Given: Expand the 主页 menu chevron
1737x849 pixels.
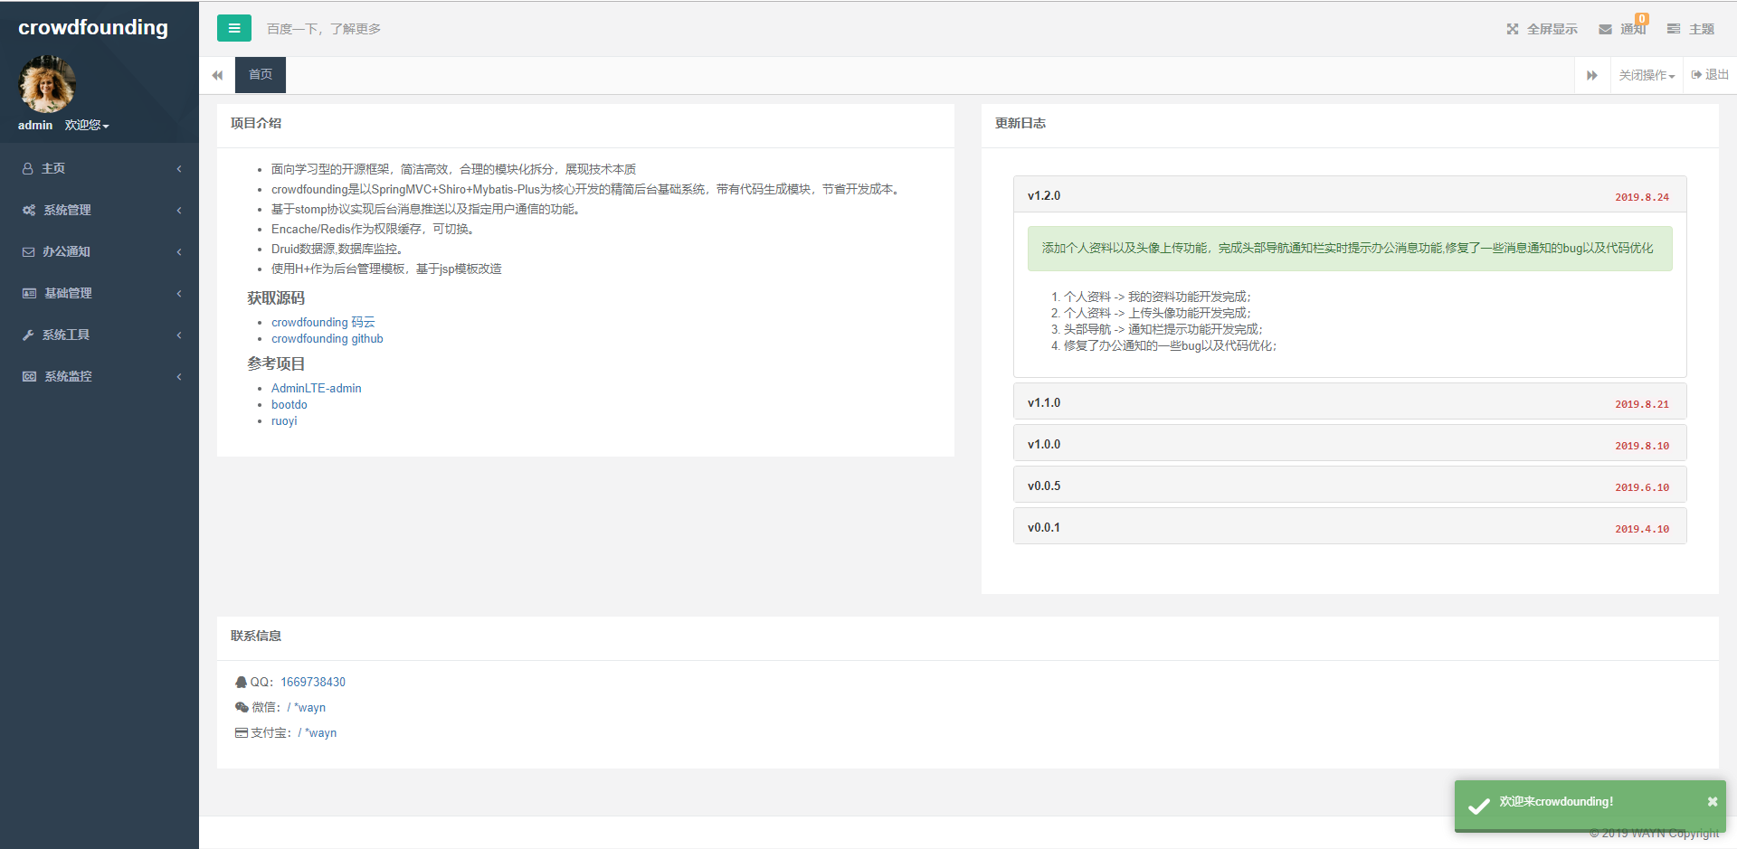Looking at the screenshot, I should point(179,168).
